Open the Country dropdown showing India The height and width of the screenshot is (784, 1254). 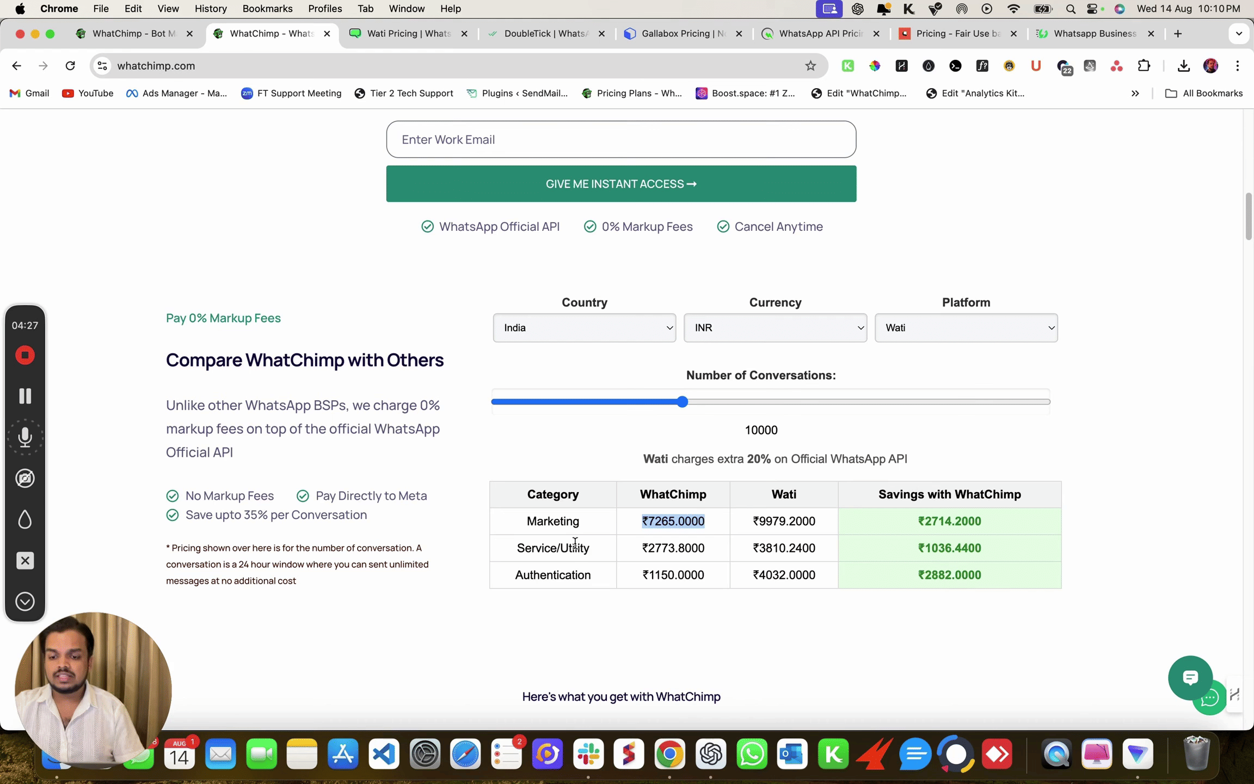point(584,328)
